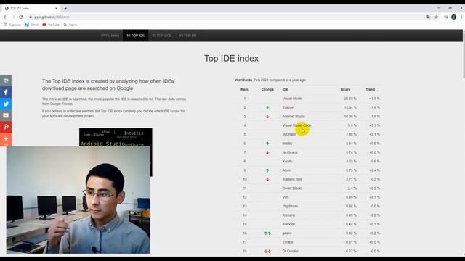Switch to the PYPL Index nav item
465x261 pixels.
(110, 36)
